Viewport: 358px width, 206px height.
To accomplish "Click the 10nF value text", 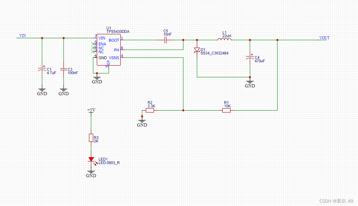I will (167, 34).
